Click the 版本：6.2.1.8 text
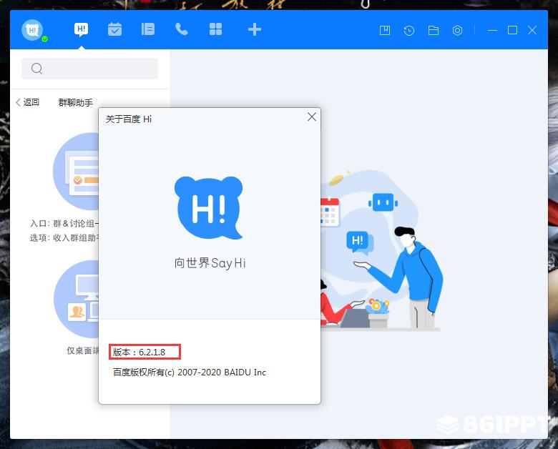The width and height of the screenshot is (558, 449). 139,352
